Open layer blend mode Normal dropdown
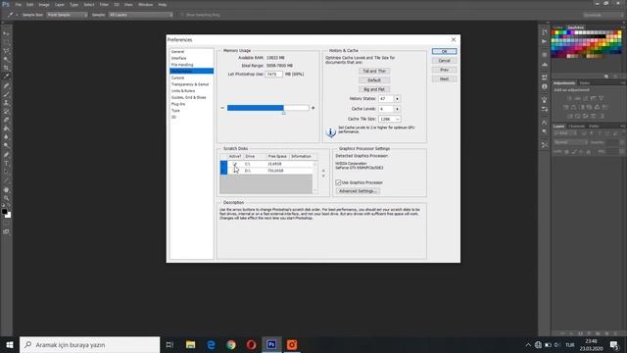Image resolution: width=627 pixels, height=353 pixels. pyautogui.click(x=570, y=142)
